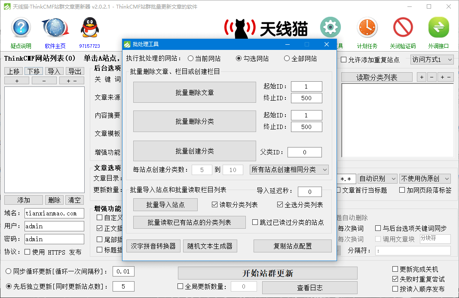Click the 添加 site button
This screenshot has height=298, width=459.
tap(24, 200)
